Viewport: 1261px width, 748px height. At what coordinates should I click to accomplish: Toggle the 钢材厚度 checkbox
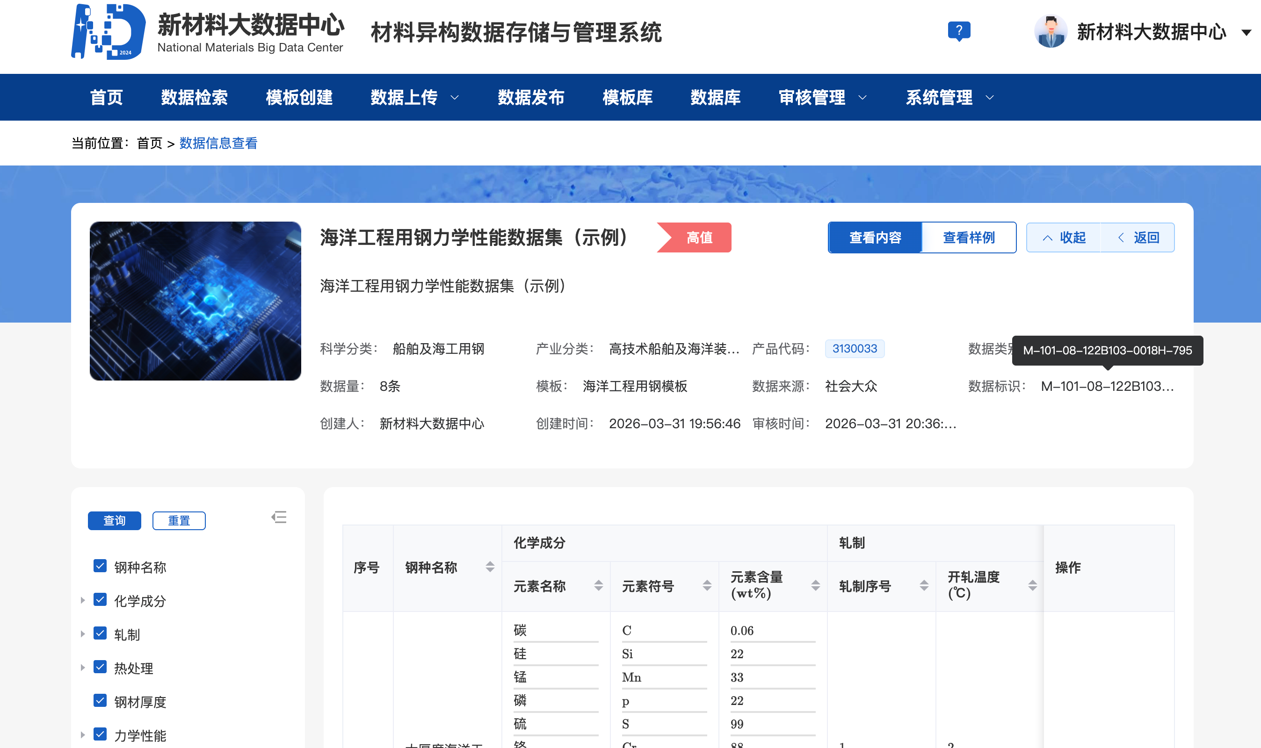click(x=100, y=701)
